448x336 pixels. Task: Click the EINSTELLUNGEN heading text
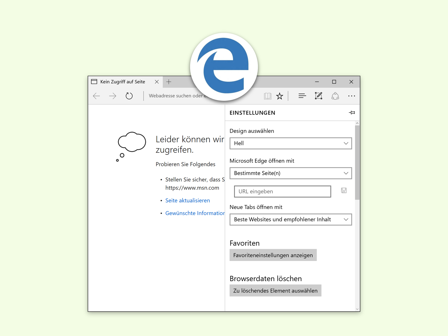pyautogui.click(x=252, y=113)
